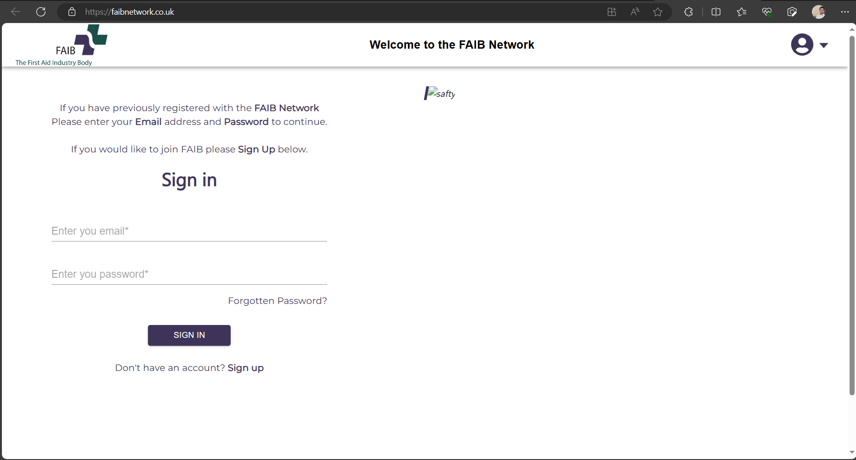The image size is (856, 460).
Task: Add this page to favorites (star icon)
Action: coord(658,12)
